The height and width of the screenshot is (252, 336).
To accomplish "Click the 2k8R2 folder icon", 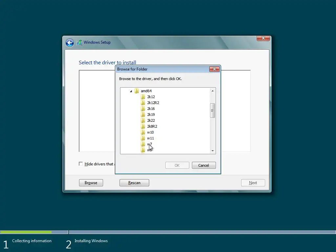I will tap(143, 126).
